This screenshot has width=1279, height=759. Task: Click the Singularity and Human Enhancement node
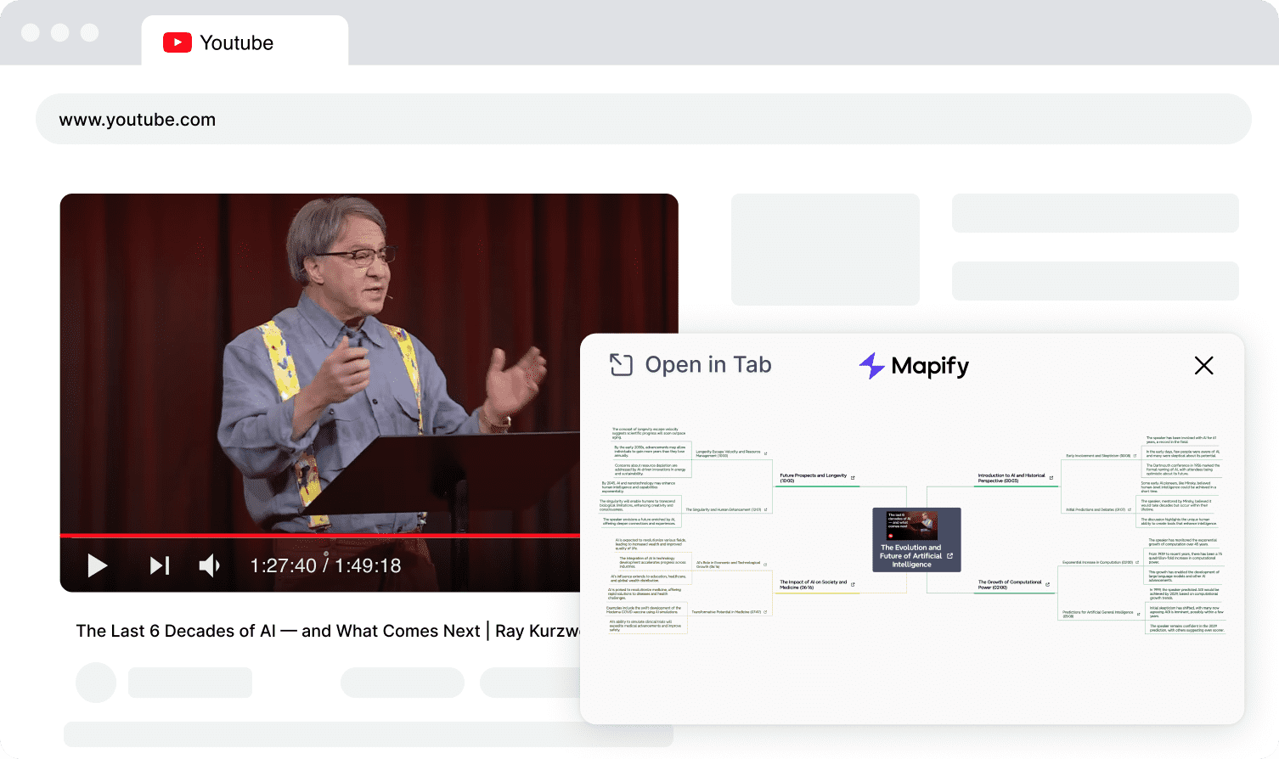[723, 510]
